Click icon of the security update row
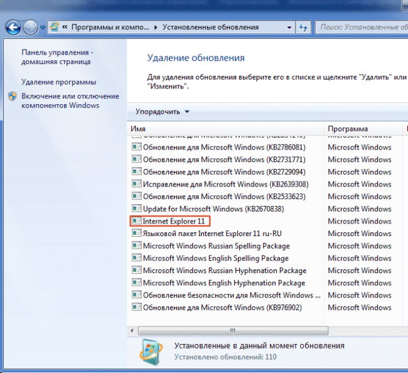Viewport: 408px width, 373px height. [x=137, y=295]
